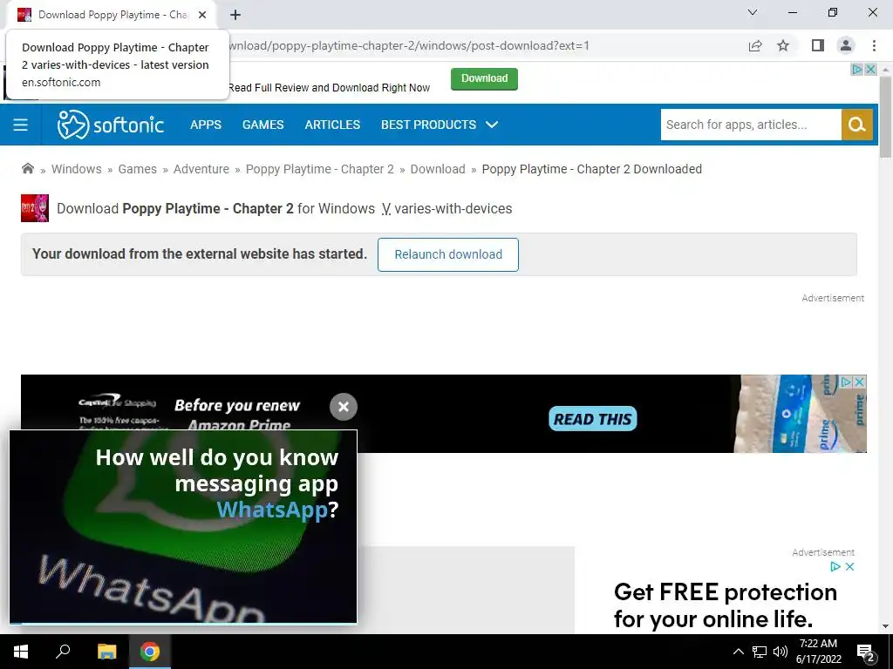Expand the BEST PRODUCTS dropdown
Screen dimensions: 893x669
coord(440,125)
